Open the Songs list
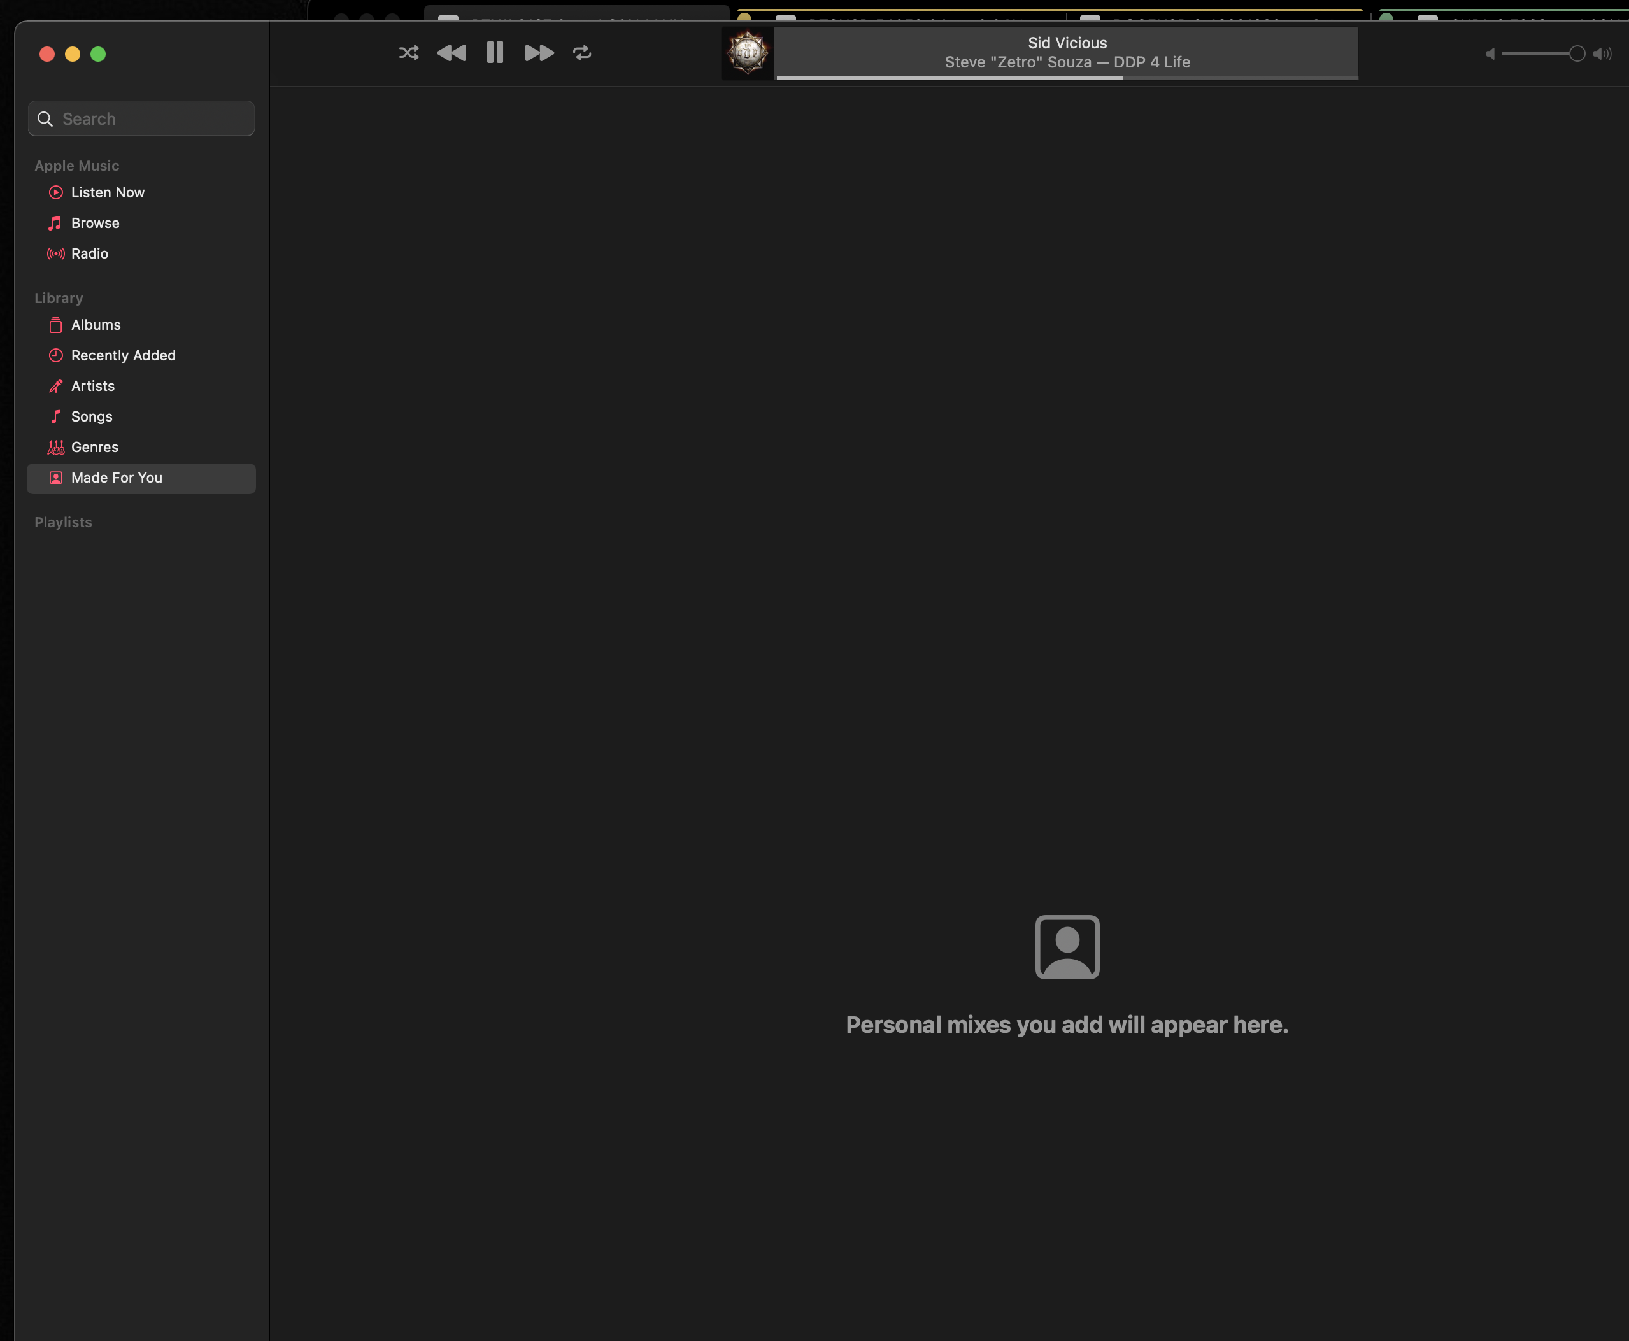Screen dimensions: 1629x1341 point(91,416)
